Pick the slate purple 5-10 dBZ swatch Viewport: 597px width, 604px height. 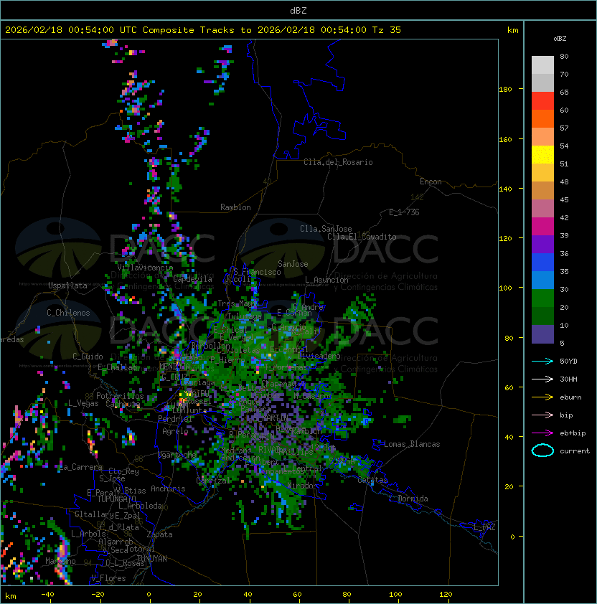[x=542, y=334]
